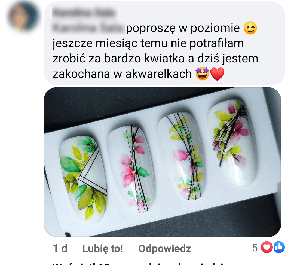This screenshot has width=294, height=265.
Task: Reply using the "Odpowiedz" button
Action: [165, 248]
